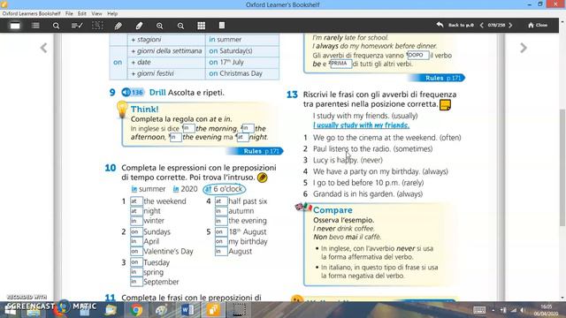Open the Oxford Learner's Bookshelf menu
Screen dimensions: 566x318
pyautogui.click(x=32, y=13)
